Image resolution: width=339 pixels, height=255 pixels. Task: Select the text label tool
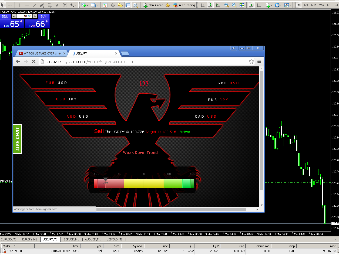65,5
